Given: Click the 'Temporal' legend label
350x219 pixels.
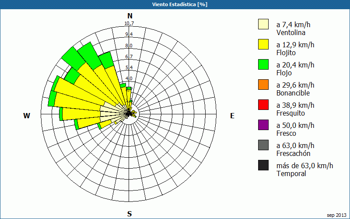Looking at the screenshot, I should point(291,173).
